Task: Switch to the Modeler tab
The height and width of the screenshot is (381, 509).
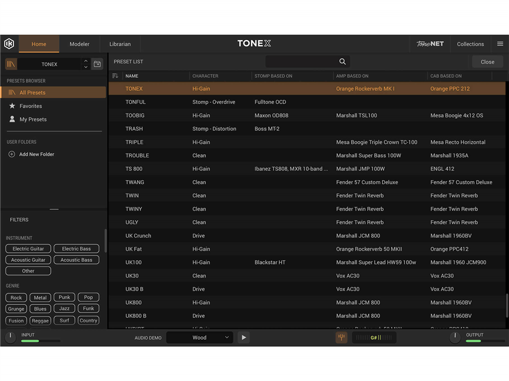Action: [80, 44]
